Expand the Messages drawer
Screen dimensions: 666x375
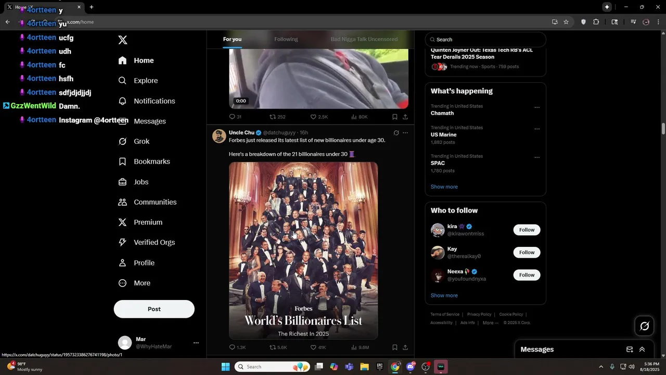(642, 349)
